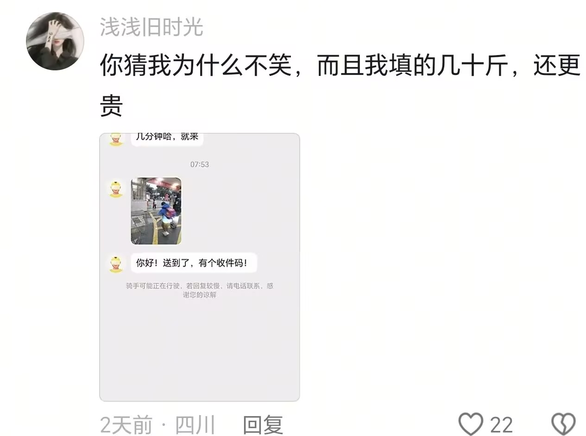Dislike the comment with the broken heart icon

point(563,424)
